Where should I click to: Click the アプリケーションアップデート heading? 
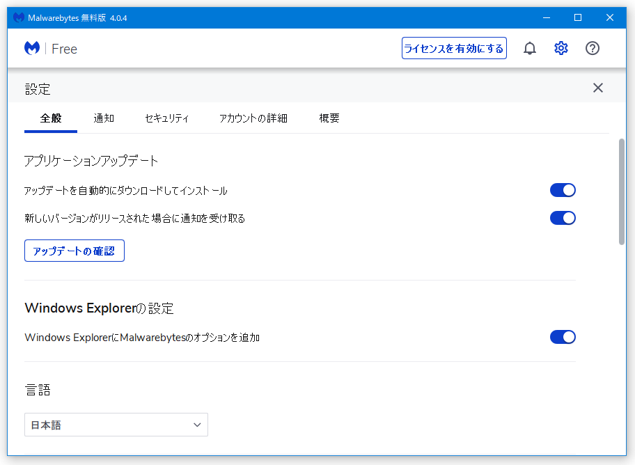(91, 161)
